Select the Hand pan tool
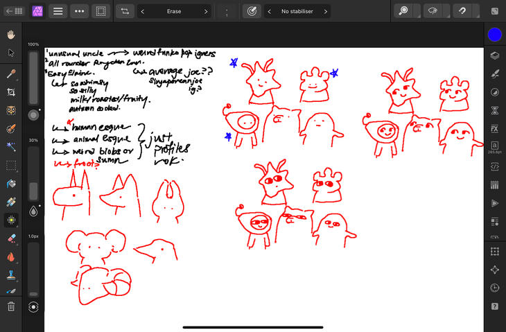Image resolution: width=506 pixels, height=332 pixels. (x=11, y=34)
